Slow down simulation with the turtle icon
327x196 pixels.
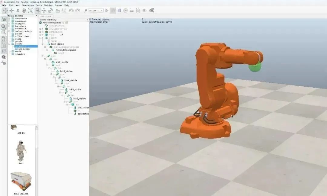(132, 10)
